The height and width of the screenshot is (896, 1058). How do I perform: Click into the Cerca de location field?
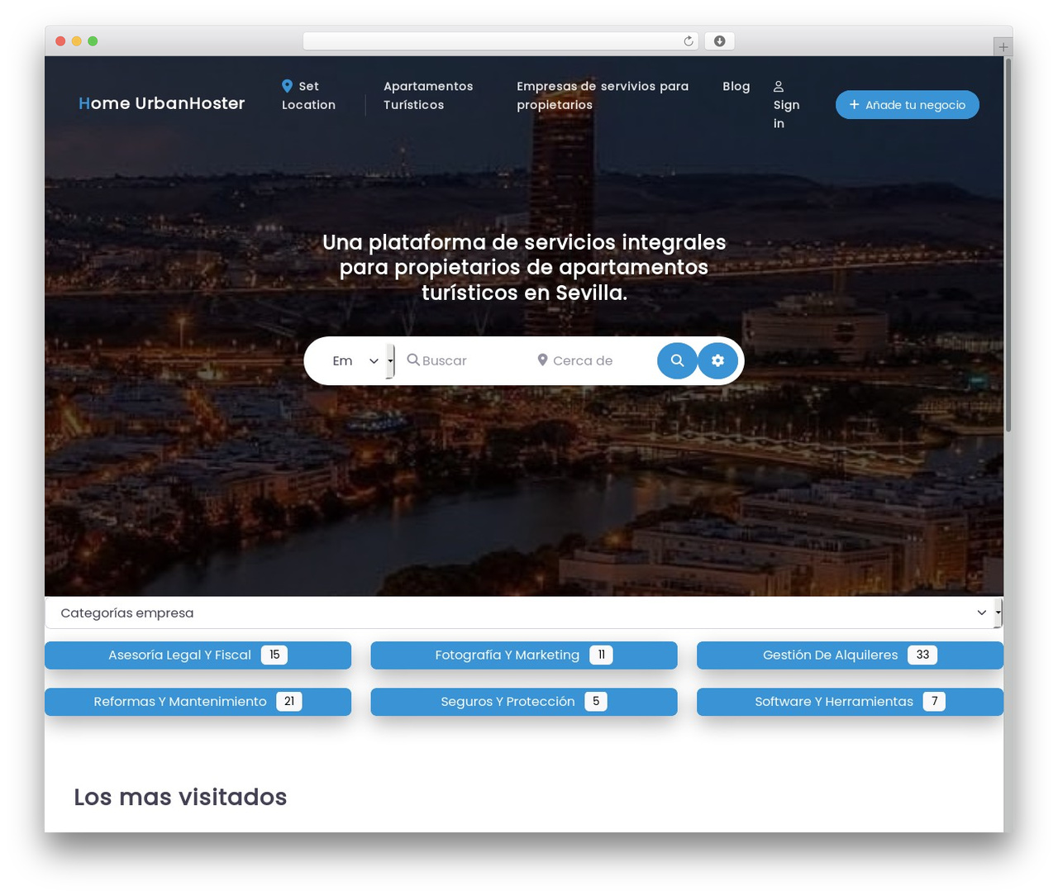[x=591, y=360]
